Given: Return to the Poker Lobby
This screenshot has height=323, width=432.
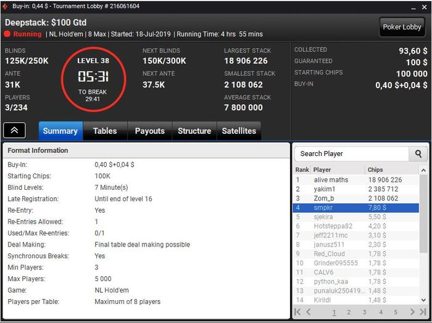Looking at the screenshot, I should [402, 27].
